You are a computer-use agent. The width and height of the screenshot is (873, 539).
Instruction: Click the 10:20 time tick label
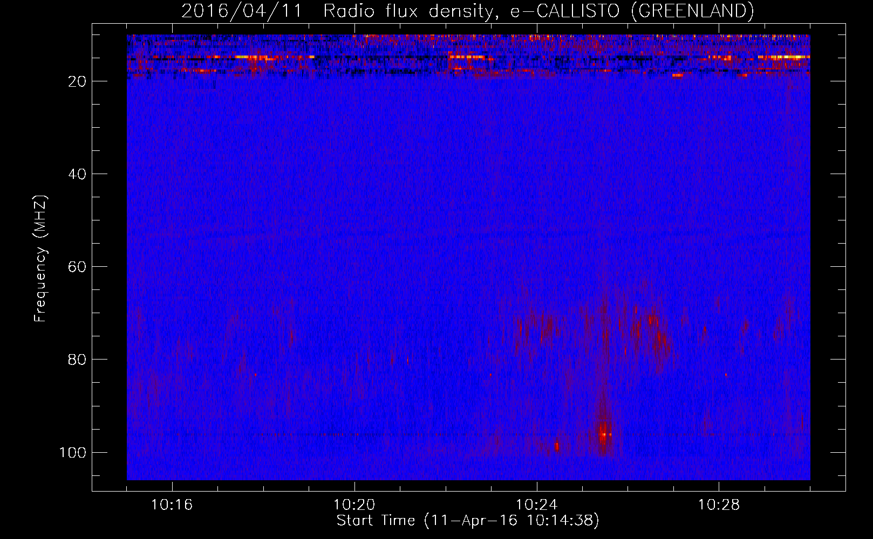(x=354, y=505)
